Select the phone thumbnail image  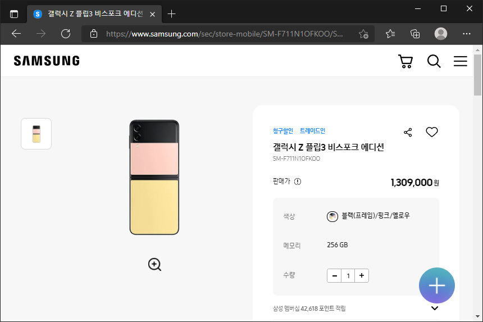click(x=36, y=134)
